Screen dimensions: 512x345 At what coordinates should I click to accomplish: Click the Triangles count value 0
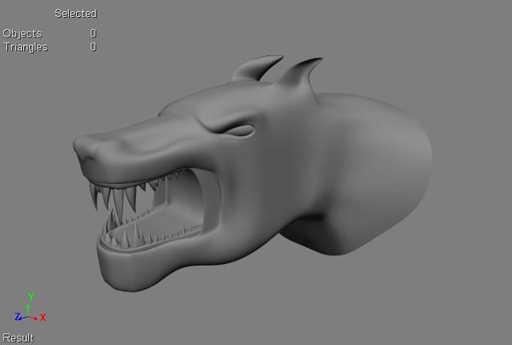(93, 47)
